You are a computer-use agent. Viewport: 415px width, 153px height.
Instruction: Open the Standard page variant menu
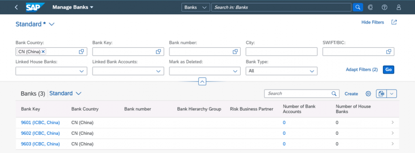click(x=35, y=24)
